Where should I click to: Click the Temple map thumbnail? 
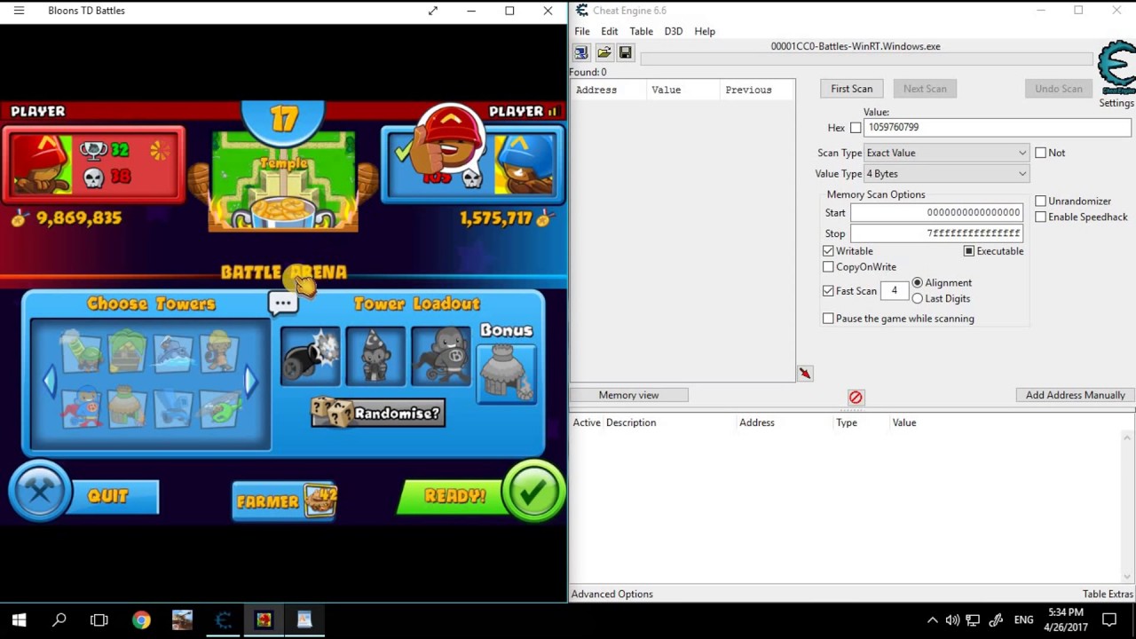(x=283, y=182)
